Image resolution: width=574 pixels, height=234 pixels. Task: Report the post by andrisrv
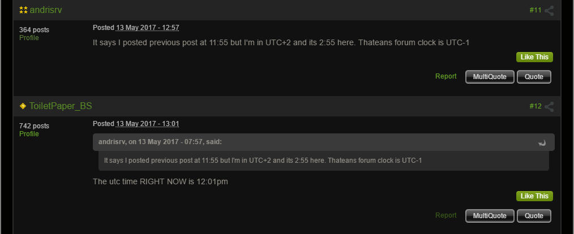pyautogui.click(x=446, y=76)
